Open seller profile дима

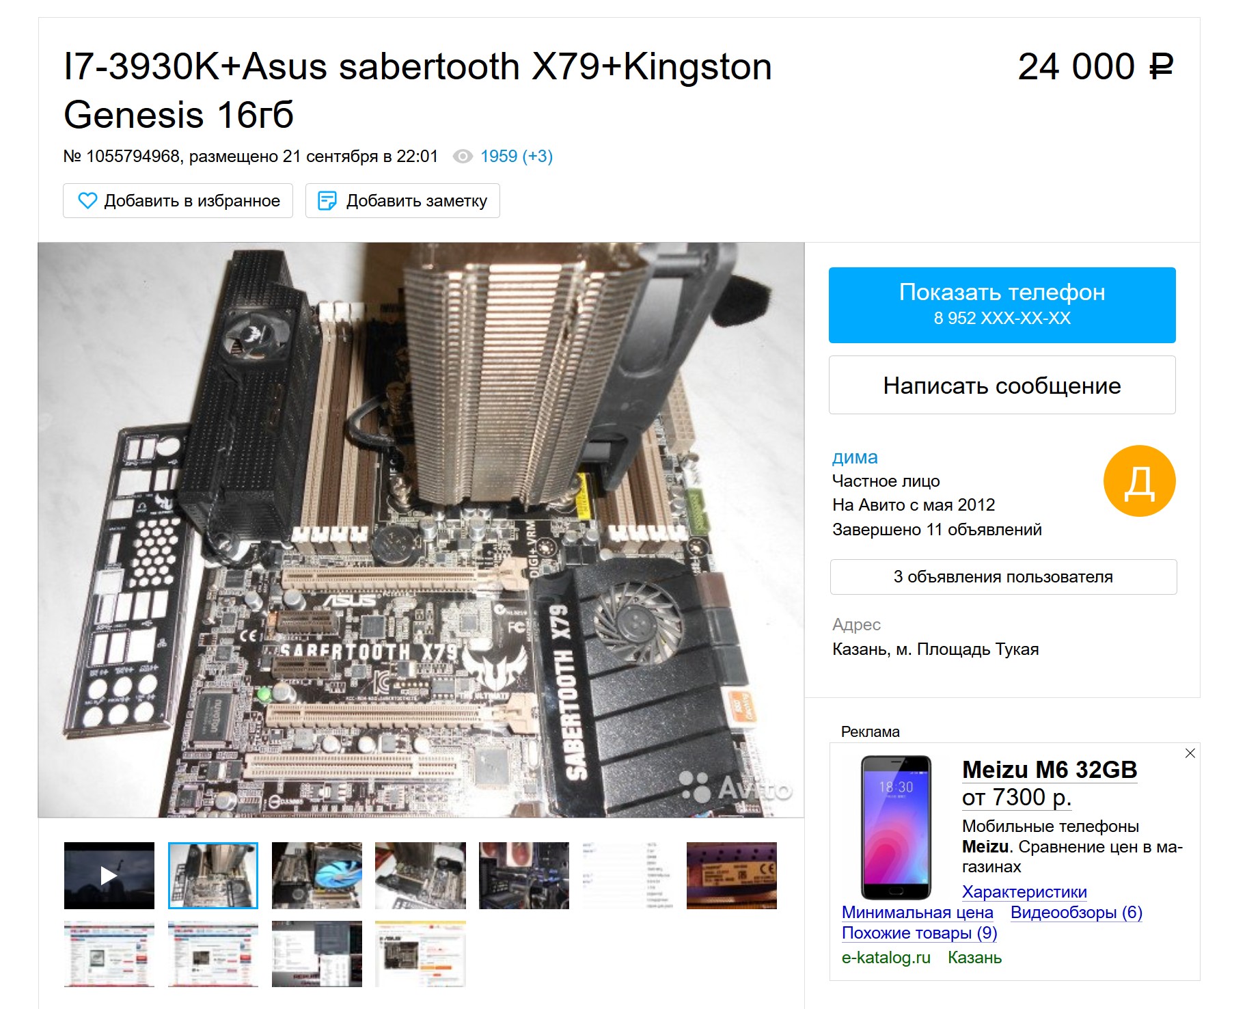click(855, 457)
